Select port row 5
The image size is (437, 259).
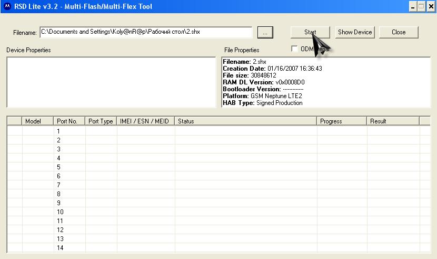(219, 167)
